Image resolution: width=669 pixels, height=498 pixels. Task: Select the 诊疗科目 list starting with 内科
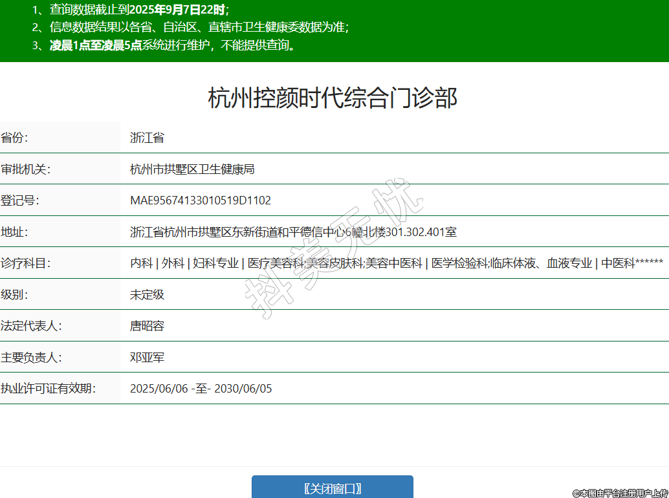click(x=396, y=263)
